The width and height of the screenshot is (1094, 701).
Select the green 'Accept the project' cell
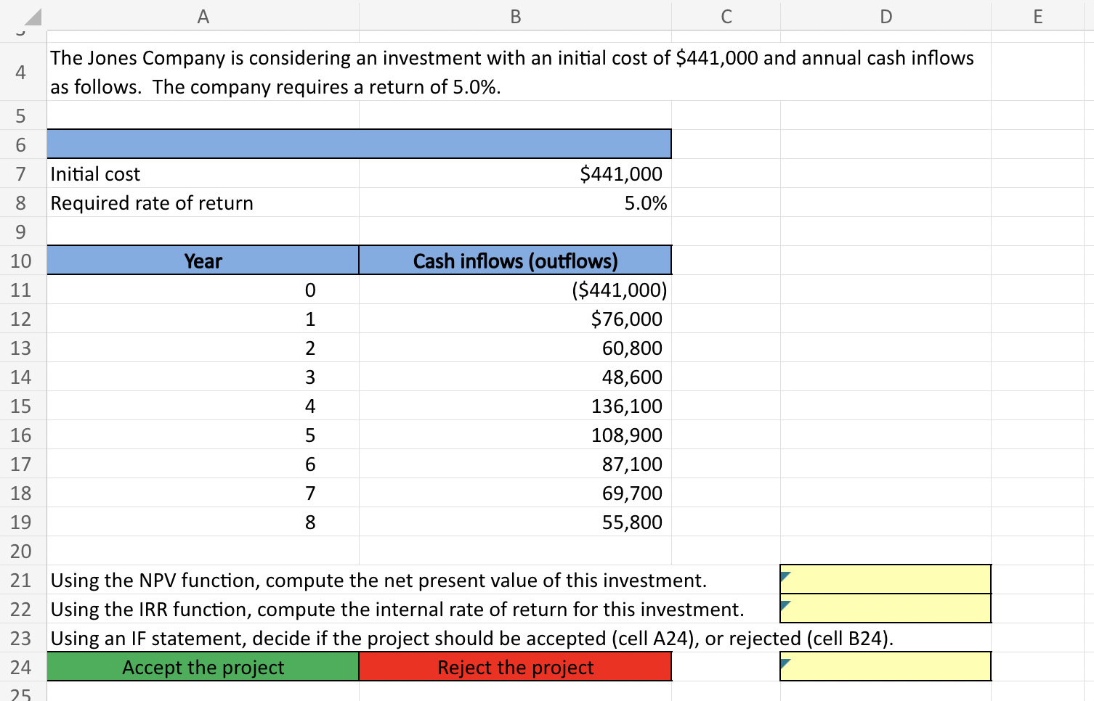(x=203, y=666)
